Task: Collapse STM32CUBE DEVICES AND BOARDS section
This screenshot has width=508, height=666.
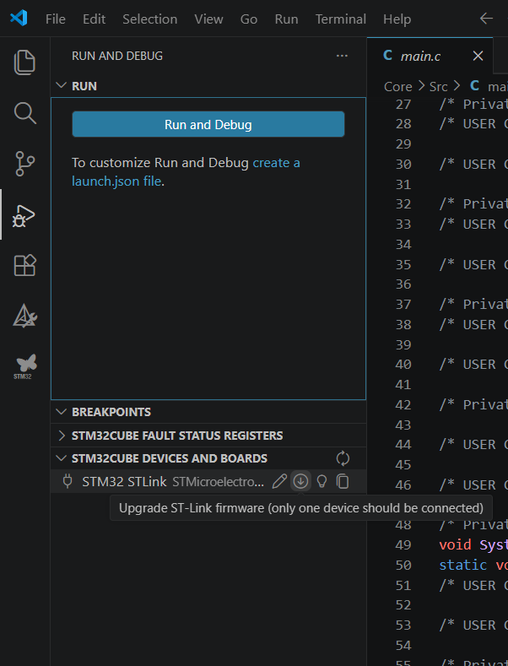Action: 61,458
